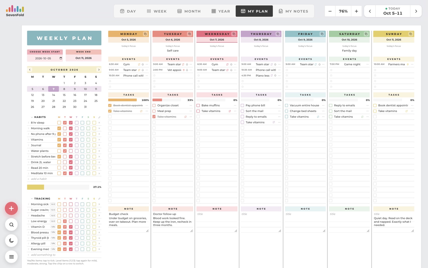Toggle dark mode with moon icon
Screen dimensions: 428x268
point(11,241)
